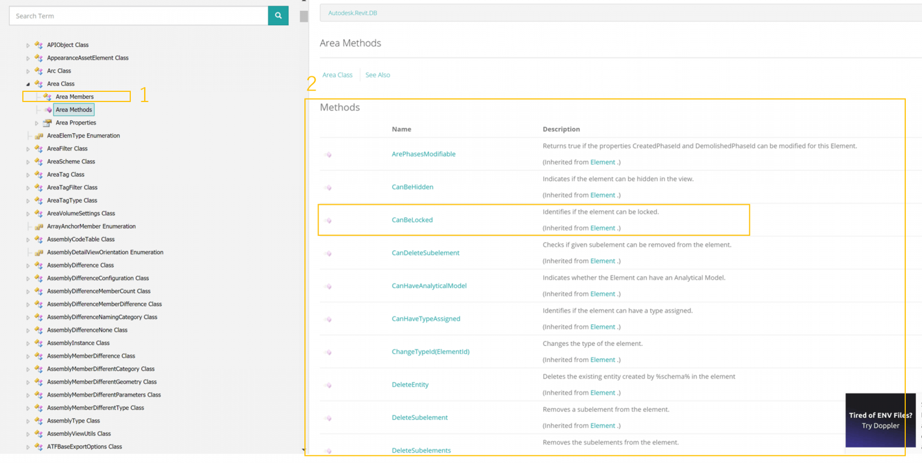Open the Area Class tab link
Screen dimensions: 922x463
click(x=337, y=75)
